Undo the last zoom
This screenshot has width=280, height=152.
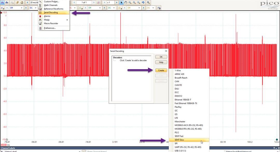pyautogui.click(x=143, y=3)
